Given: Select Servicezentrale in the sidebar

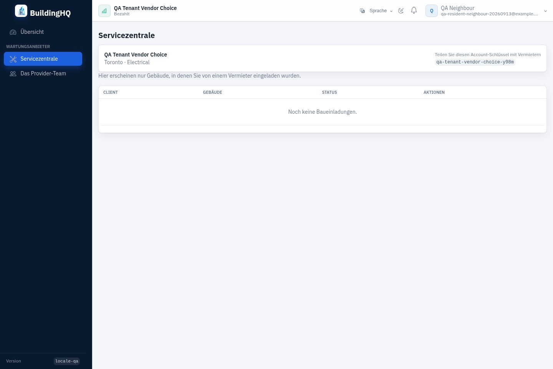Looking at the screenshot, I should 43,59.
